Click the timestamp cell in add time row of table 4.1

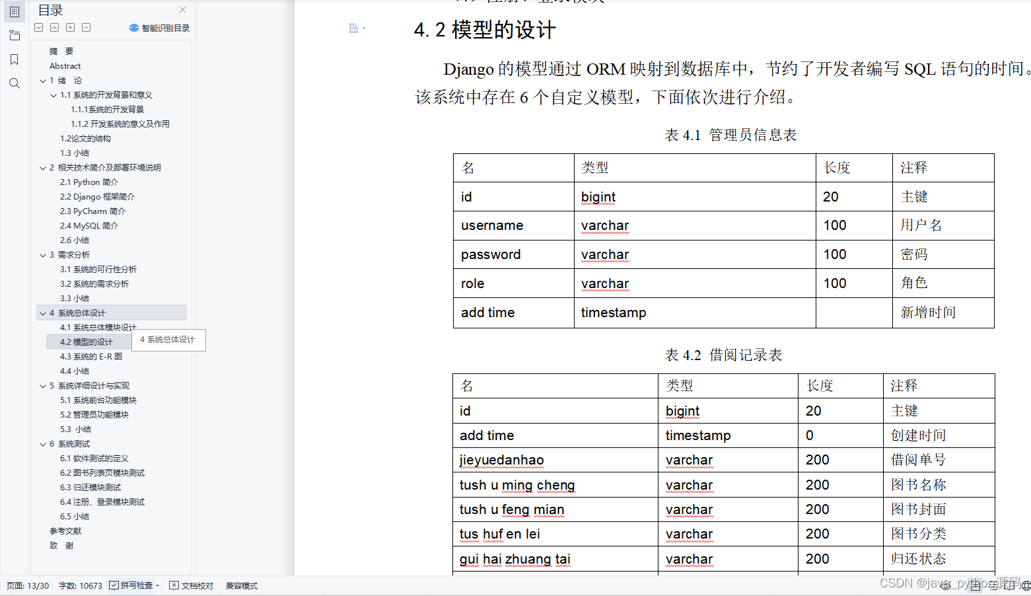click(695, 313)
